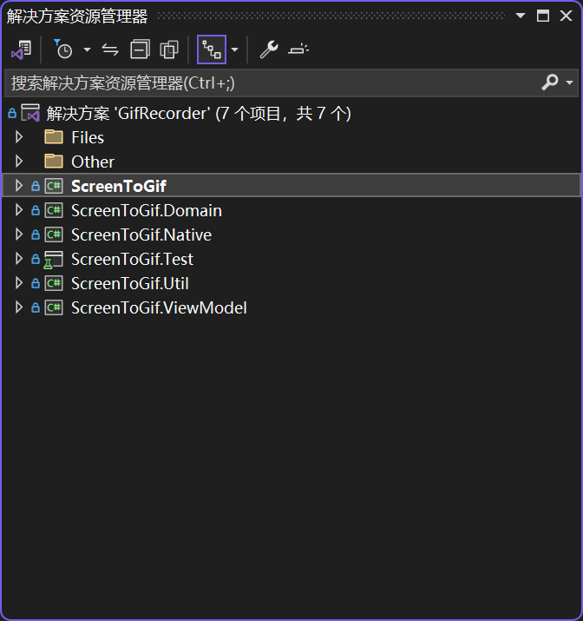The width and height of the screenshot is (583, 621).
Task: Click the C# icon of ScreenToGif.Util
Action: [x=54, y=283]
